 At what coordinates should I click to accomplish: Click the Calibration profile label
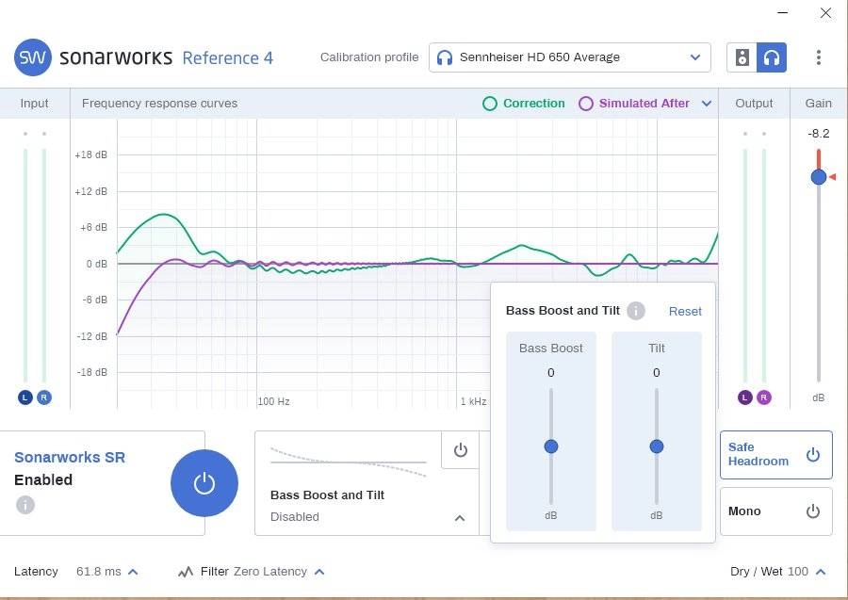pyautogui.click(x=369, y=57)
